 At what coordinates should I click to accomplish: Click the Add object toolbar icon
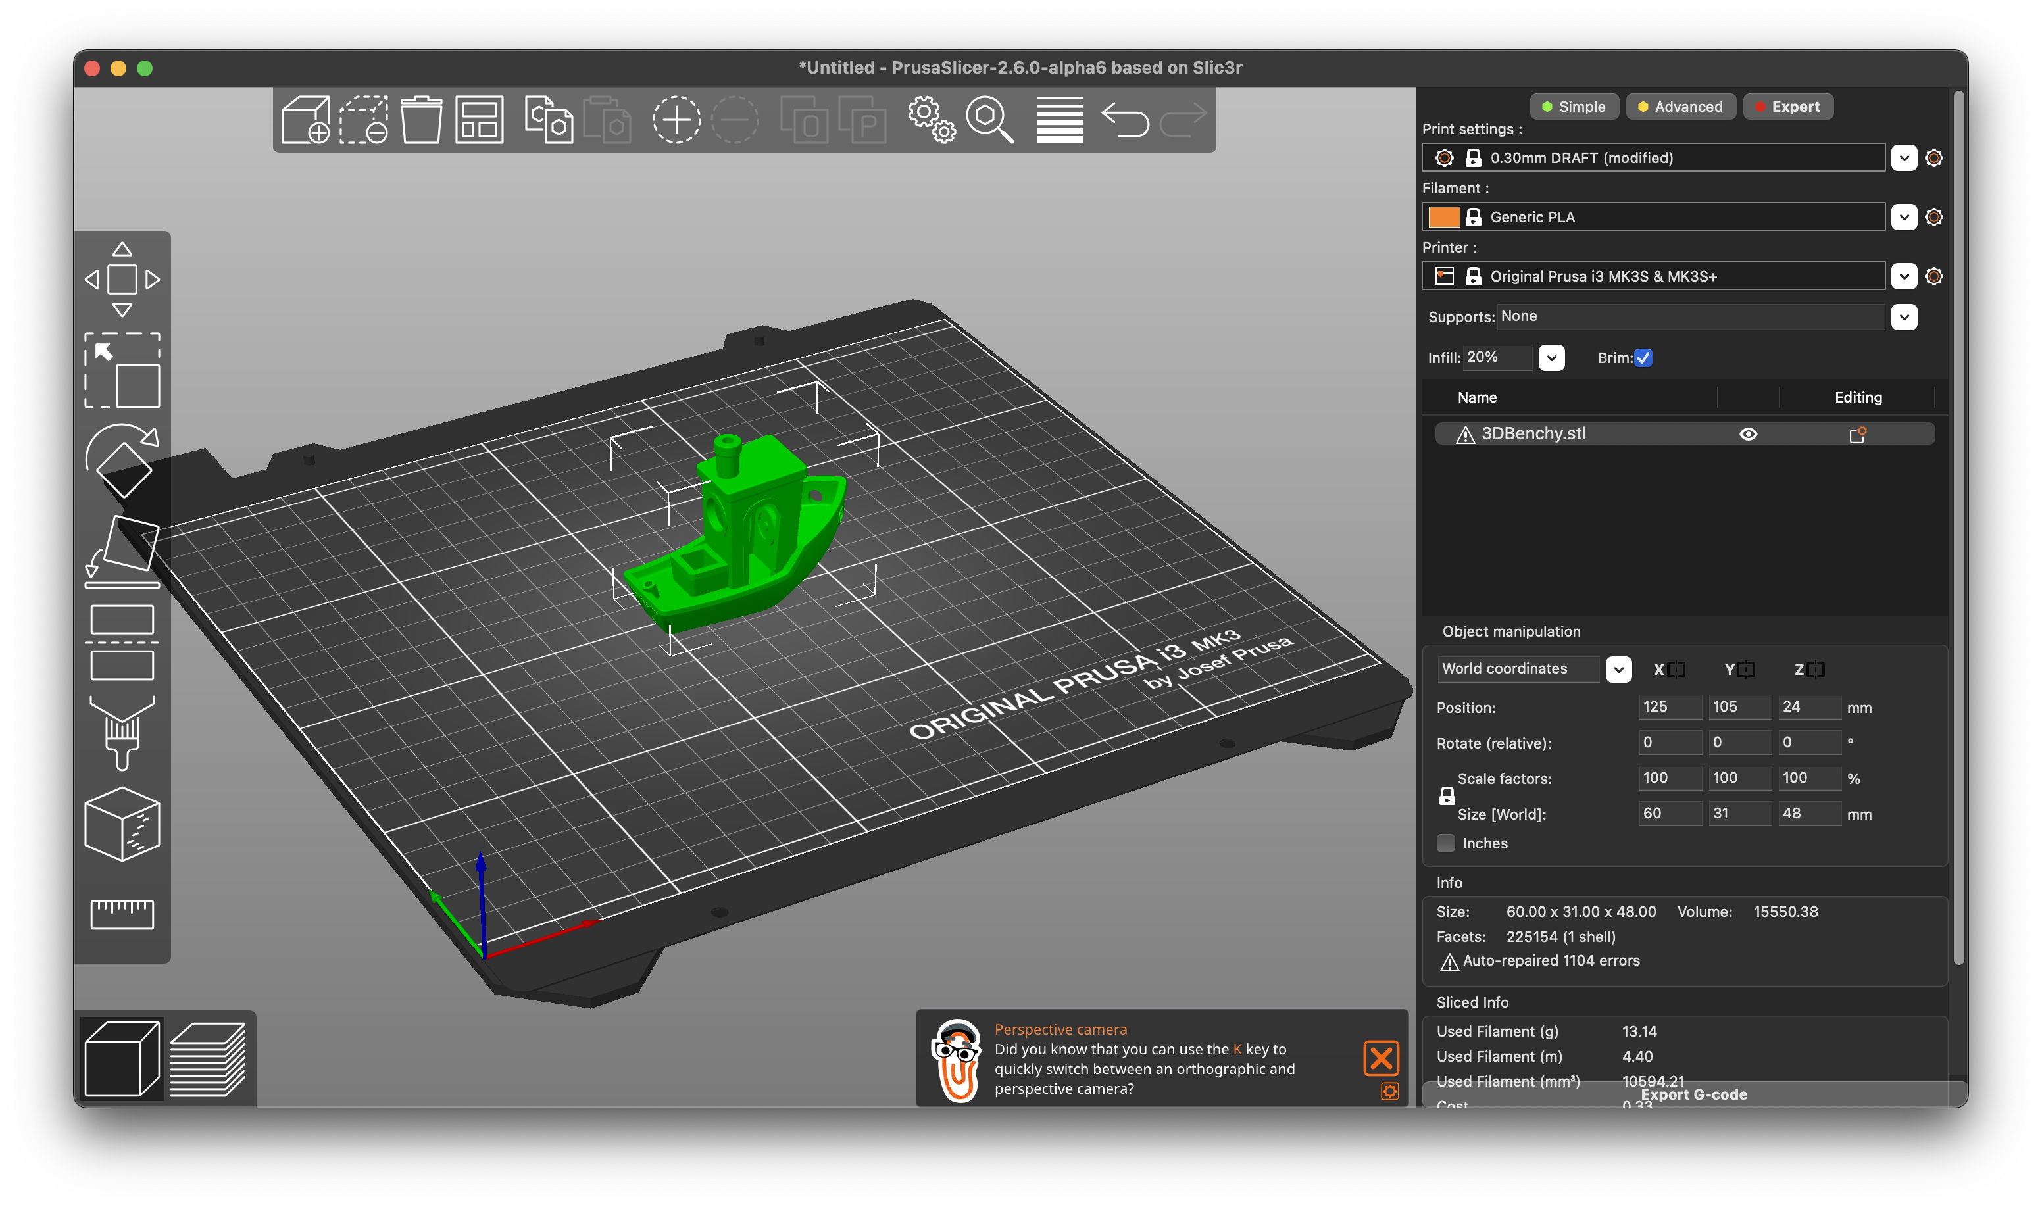(305, 120)
